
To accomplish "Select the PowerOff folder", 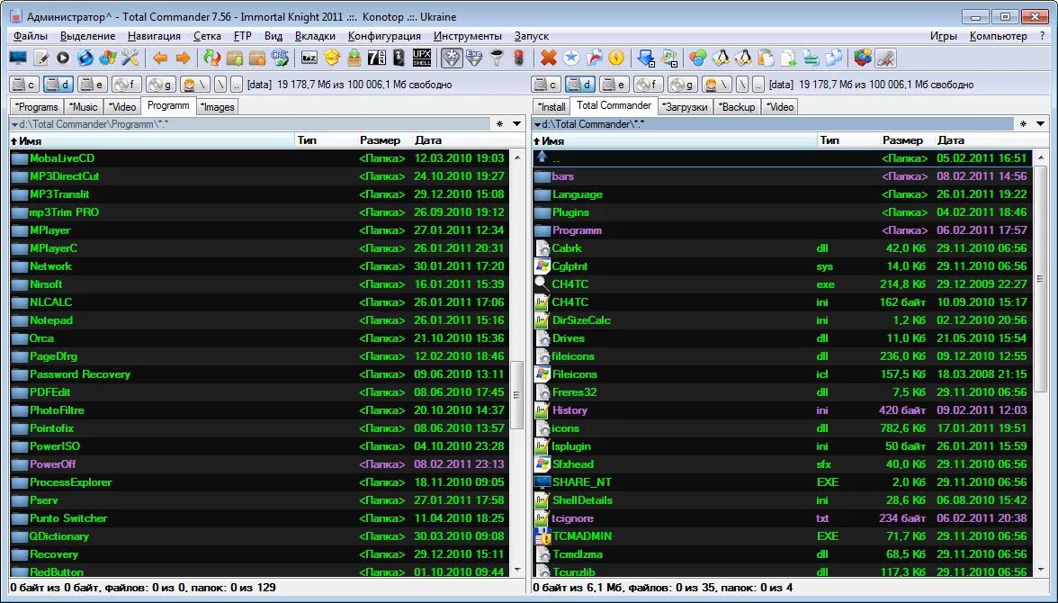I will 261,464.
